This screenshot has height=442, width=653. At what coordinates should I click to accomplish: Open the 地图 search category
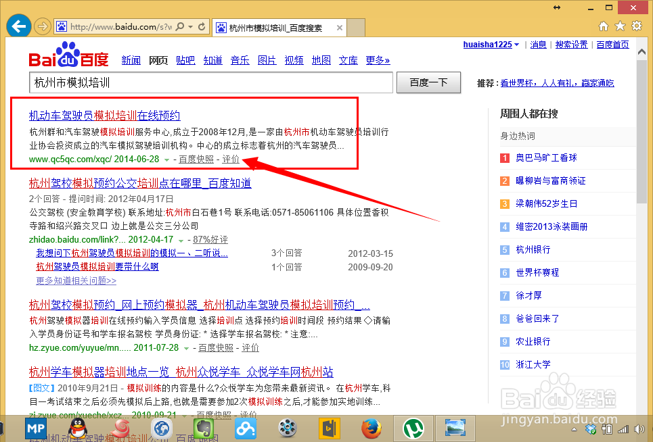(x=321, y=60)
